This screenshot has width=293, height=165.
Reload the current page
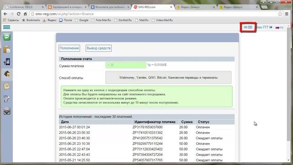point(18,14)
